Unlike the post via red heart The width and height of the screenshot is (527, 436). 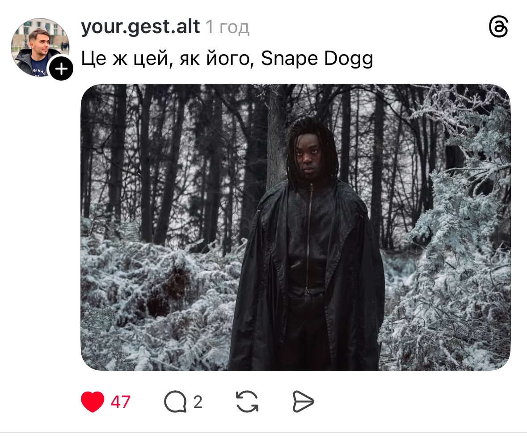coord(93,402)
